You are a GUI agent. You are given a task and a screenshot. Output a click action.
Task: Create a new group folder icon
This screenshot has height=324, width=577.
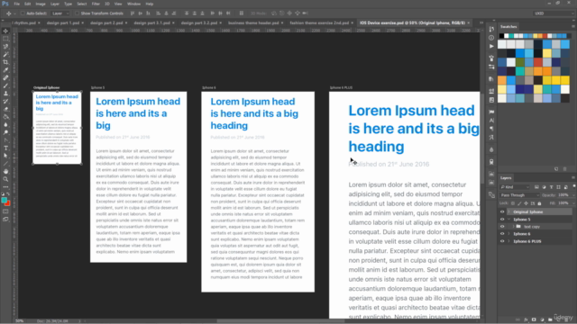coord(550,319)
